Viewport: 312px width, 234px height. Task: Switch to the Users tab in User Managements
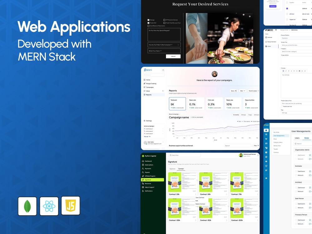pos(297,138)
